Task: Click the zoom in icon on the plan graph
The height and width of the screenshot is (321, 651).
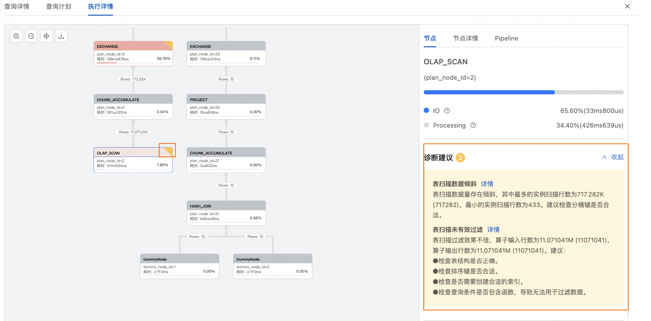Action: 16,36
